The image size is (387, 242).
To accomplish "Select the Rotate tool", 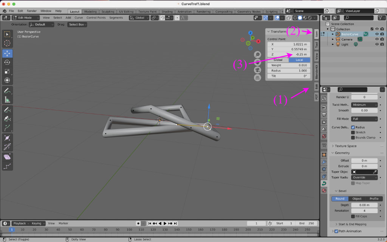I will [7, 62].
